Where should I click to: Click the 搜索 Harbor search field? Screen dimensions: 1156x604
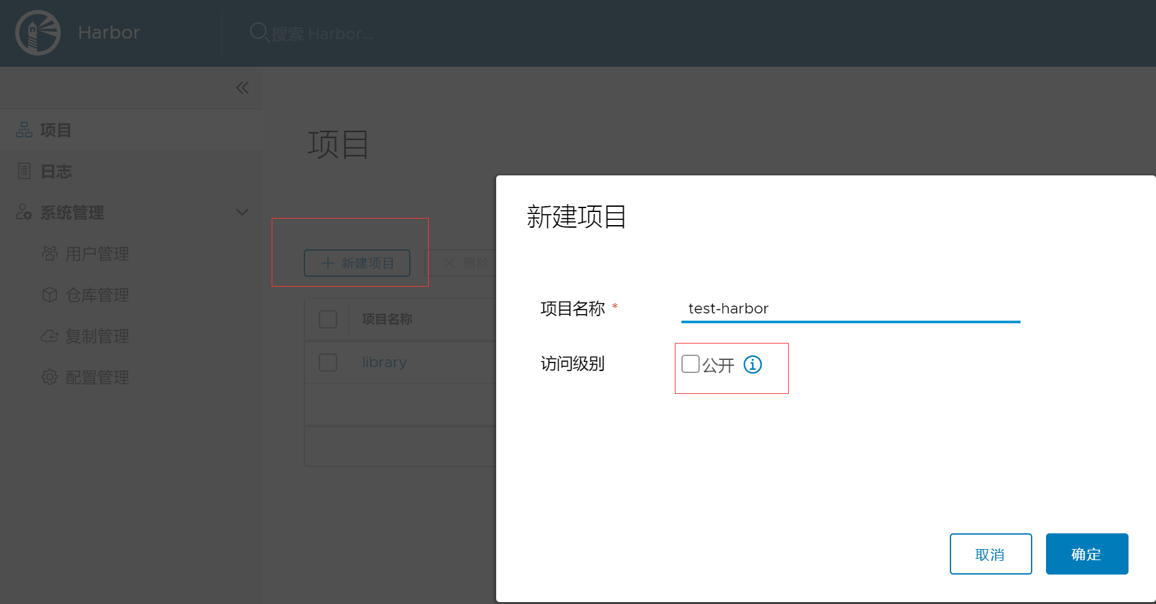point(323,33)
